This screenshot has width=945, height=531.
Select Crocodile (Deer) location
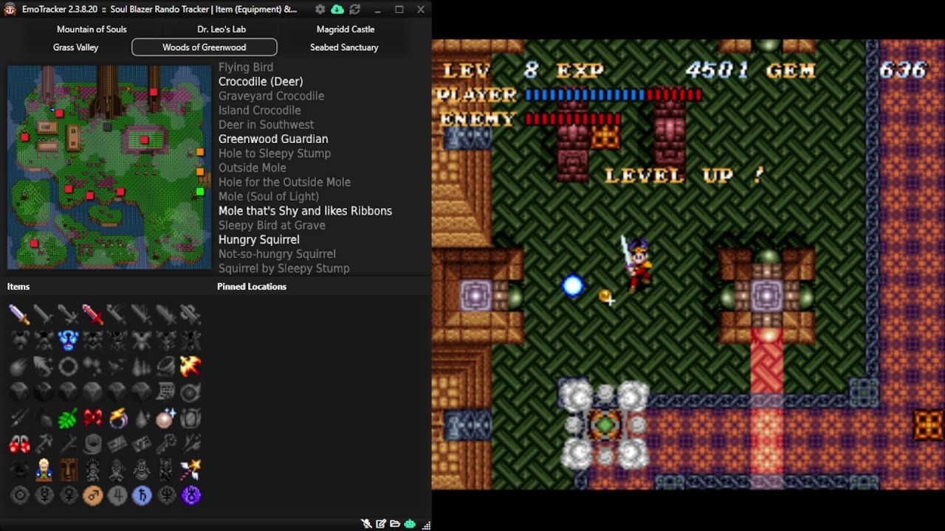click(261, 81)
